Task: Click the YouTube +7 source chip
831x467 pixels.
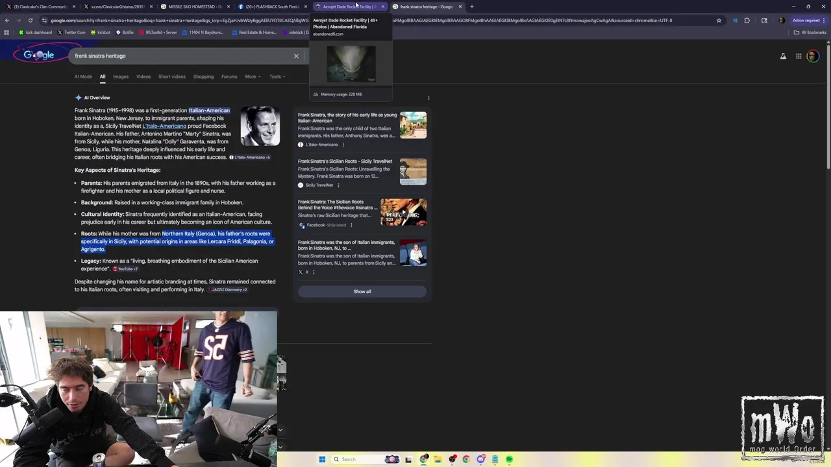Action: coord(125,269)
